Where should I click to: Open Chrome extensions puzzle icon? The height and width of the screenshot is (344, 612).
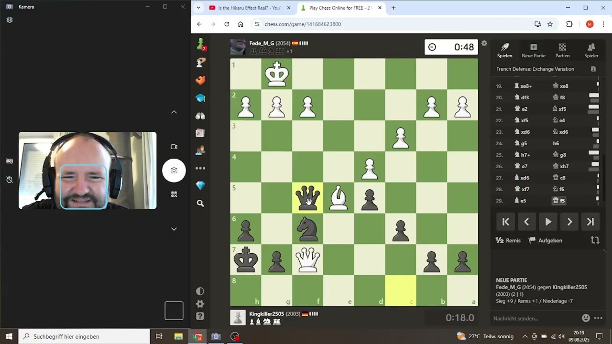pos(569,24)
